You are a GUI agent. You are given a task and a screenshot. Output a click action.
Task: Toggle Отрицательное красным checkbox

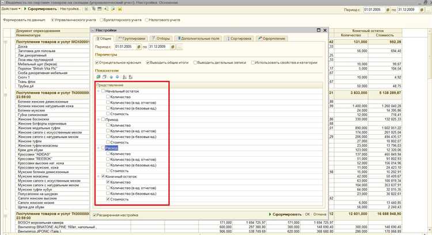97,63
